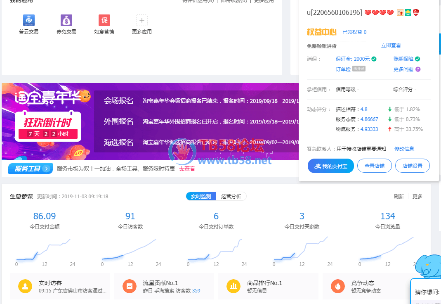Expand the 服务工具 arrow button
The height and width of the screenshot is (304, 441).
click(x=47, y=169)
